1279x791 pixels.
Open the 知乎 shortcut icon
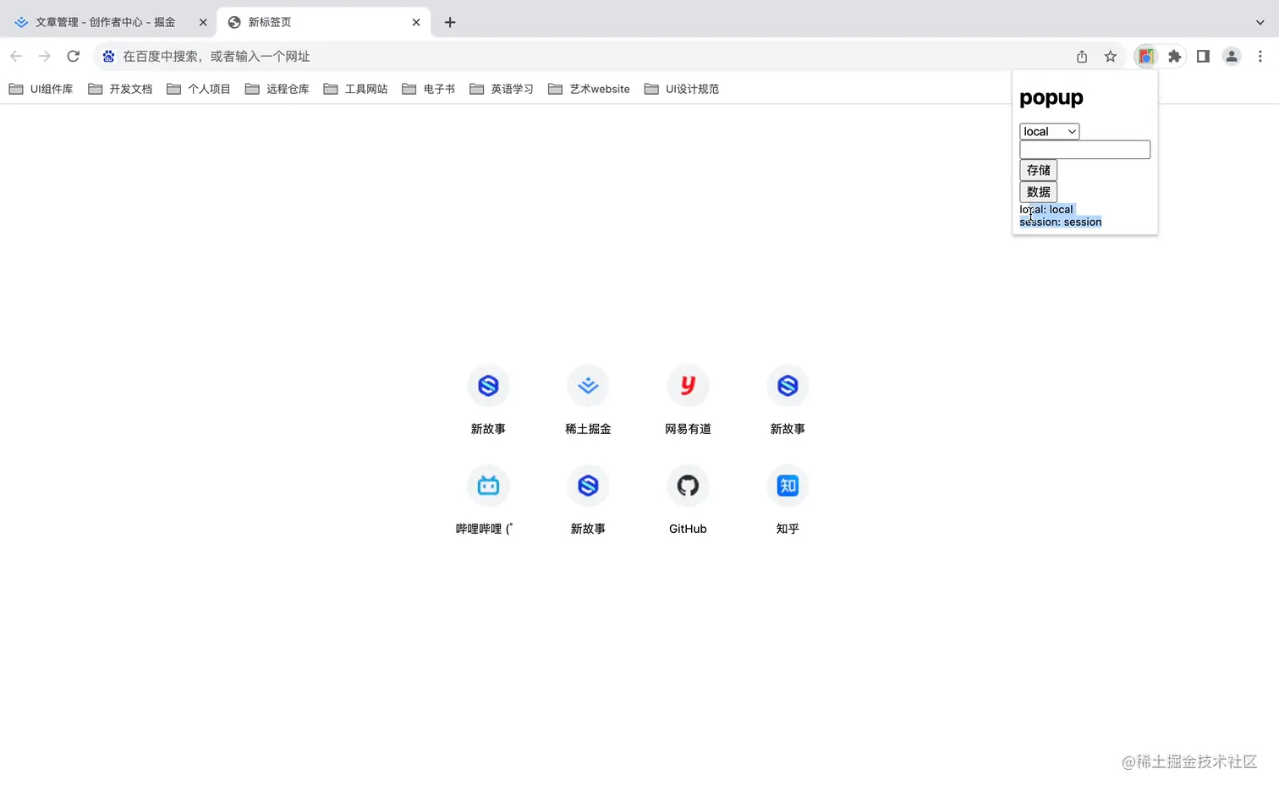787,485
